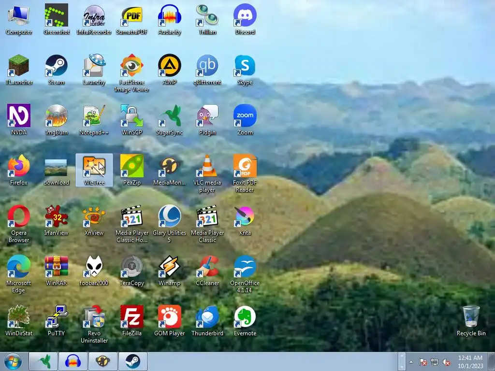Click the muted volume speaker icon
This screenshot has height=371, width=495.
[446, 362]
